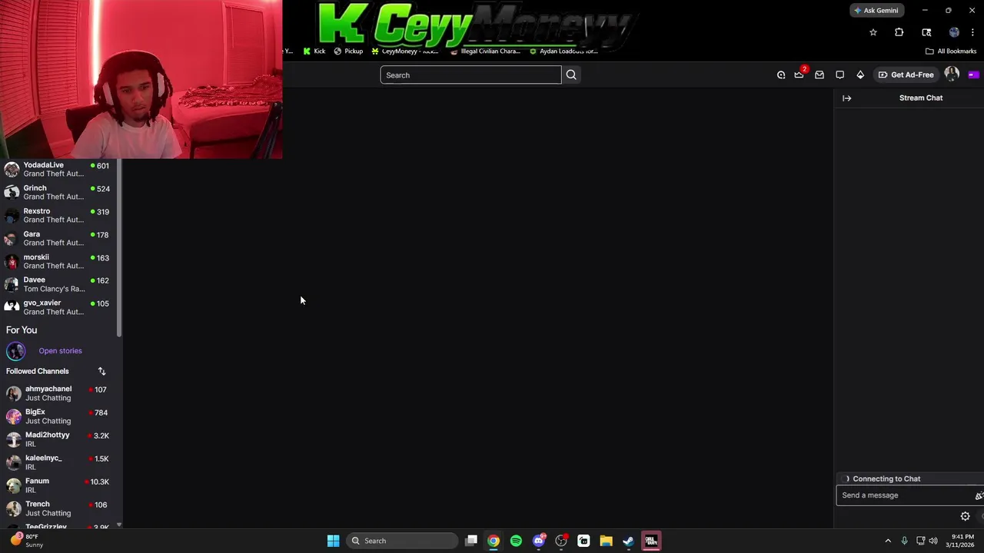Open morskii channel in sidebar
Viewport: 984px width, 553px height.
pos(58,261)
